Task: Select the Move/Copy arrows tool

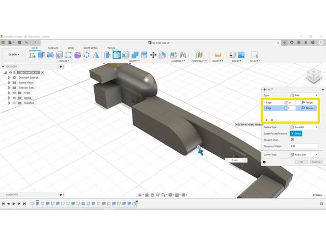Action: point(153,55)
